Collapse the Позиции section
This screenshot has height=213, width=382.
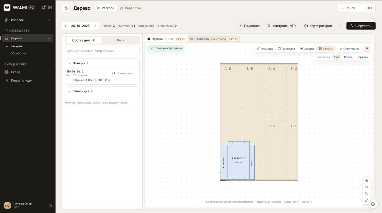coord(69,63)
